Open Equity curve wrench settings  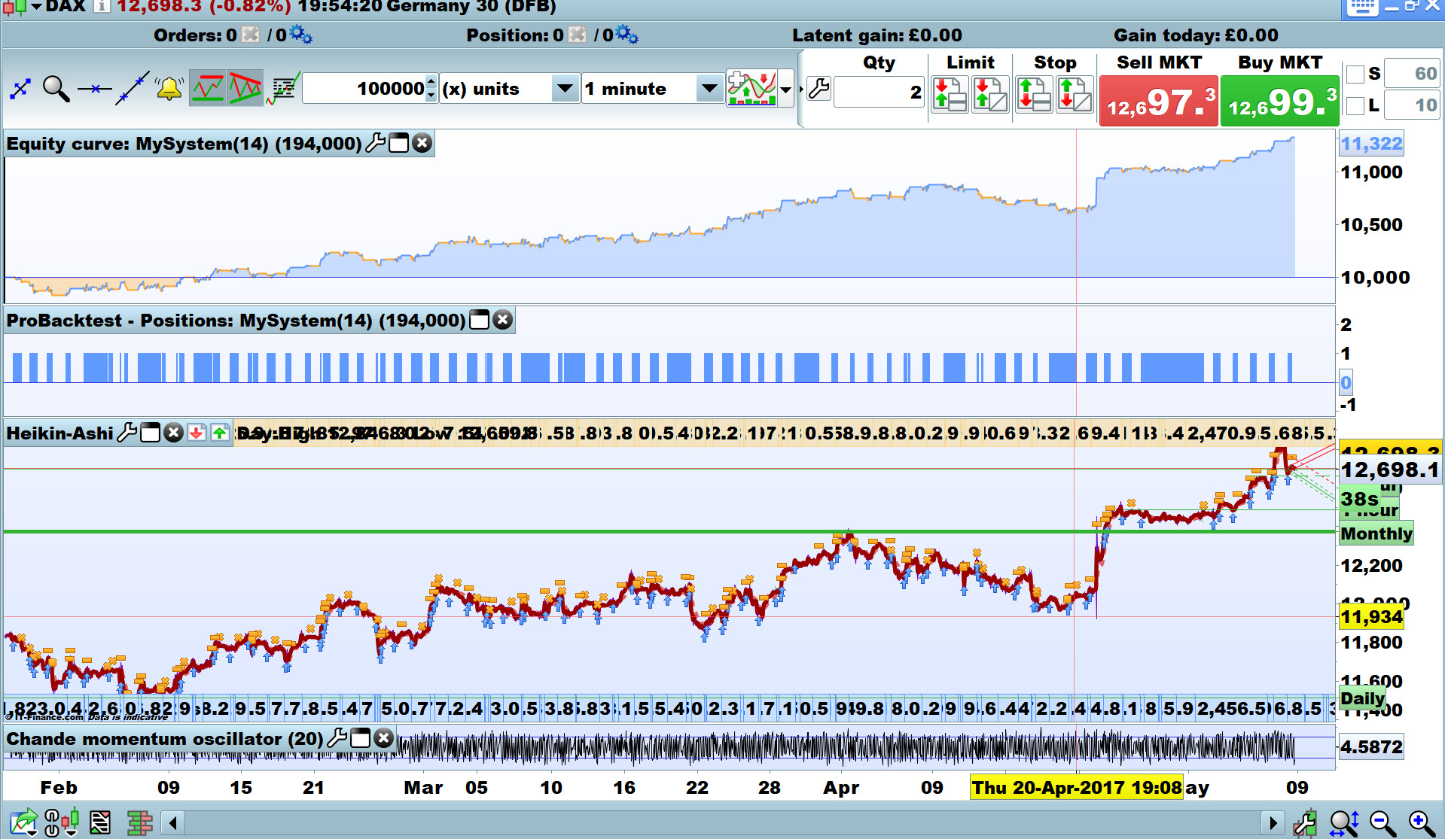coord(375,143)
